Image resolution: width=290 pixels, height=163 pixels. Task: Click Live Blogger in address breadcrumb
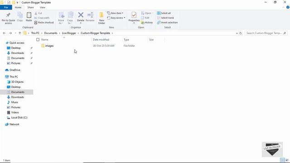pyautogui.click(x=69, y=33)
